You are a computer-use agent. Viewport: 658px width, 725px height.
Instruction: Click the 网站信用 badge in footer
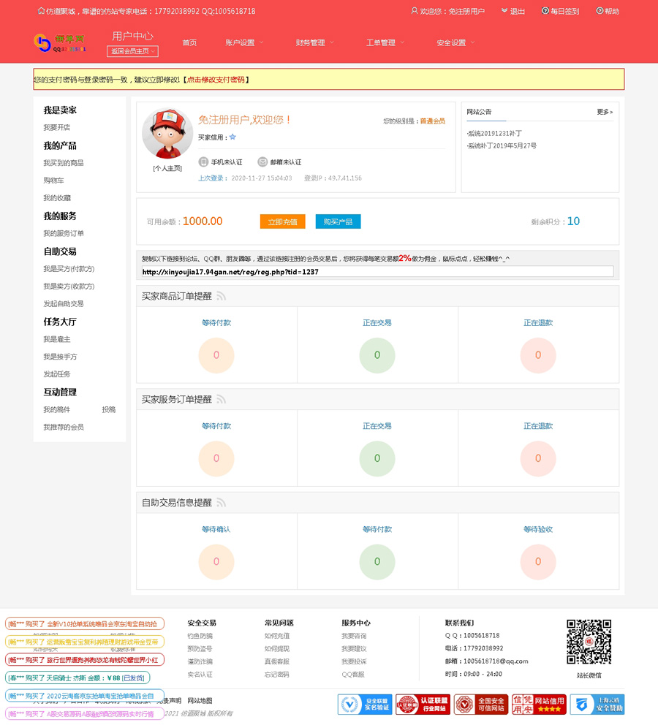pos(539,705)
